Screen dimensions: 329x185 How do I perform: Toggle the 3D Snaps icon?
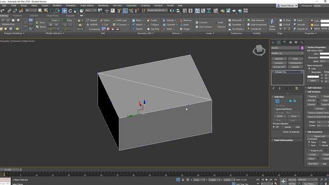click(x=119, y=11)
